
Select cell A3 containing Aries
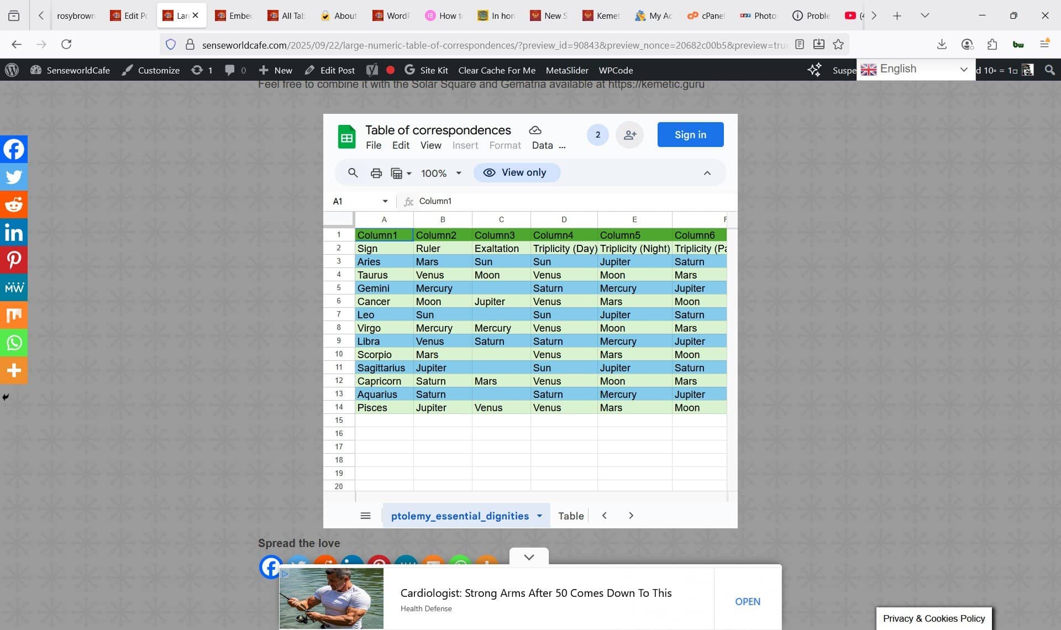point(384,261)
